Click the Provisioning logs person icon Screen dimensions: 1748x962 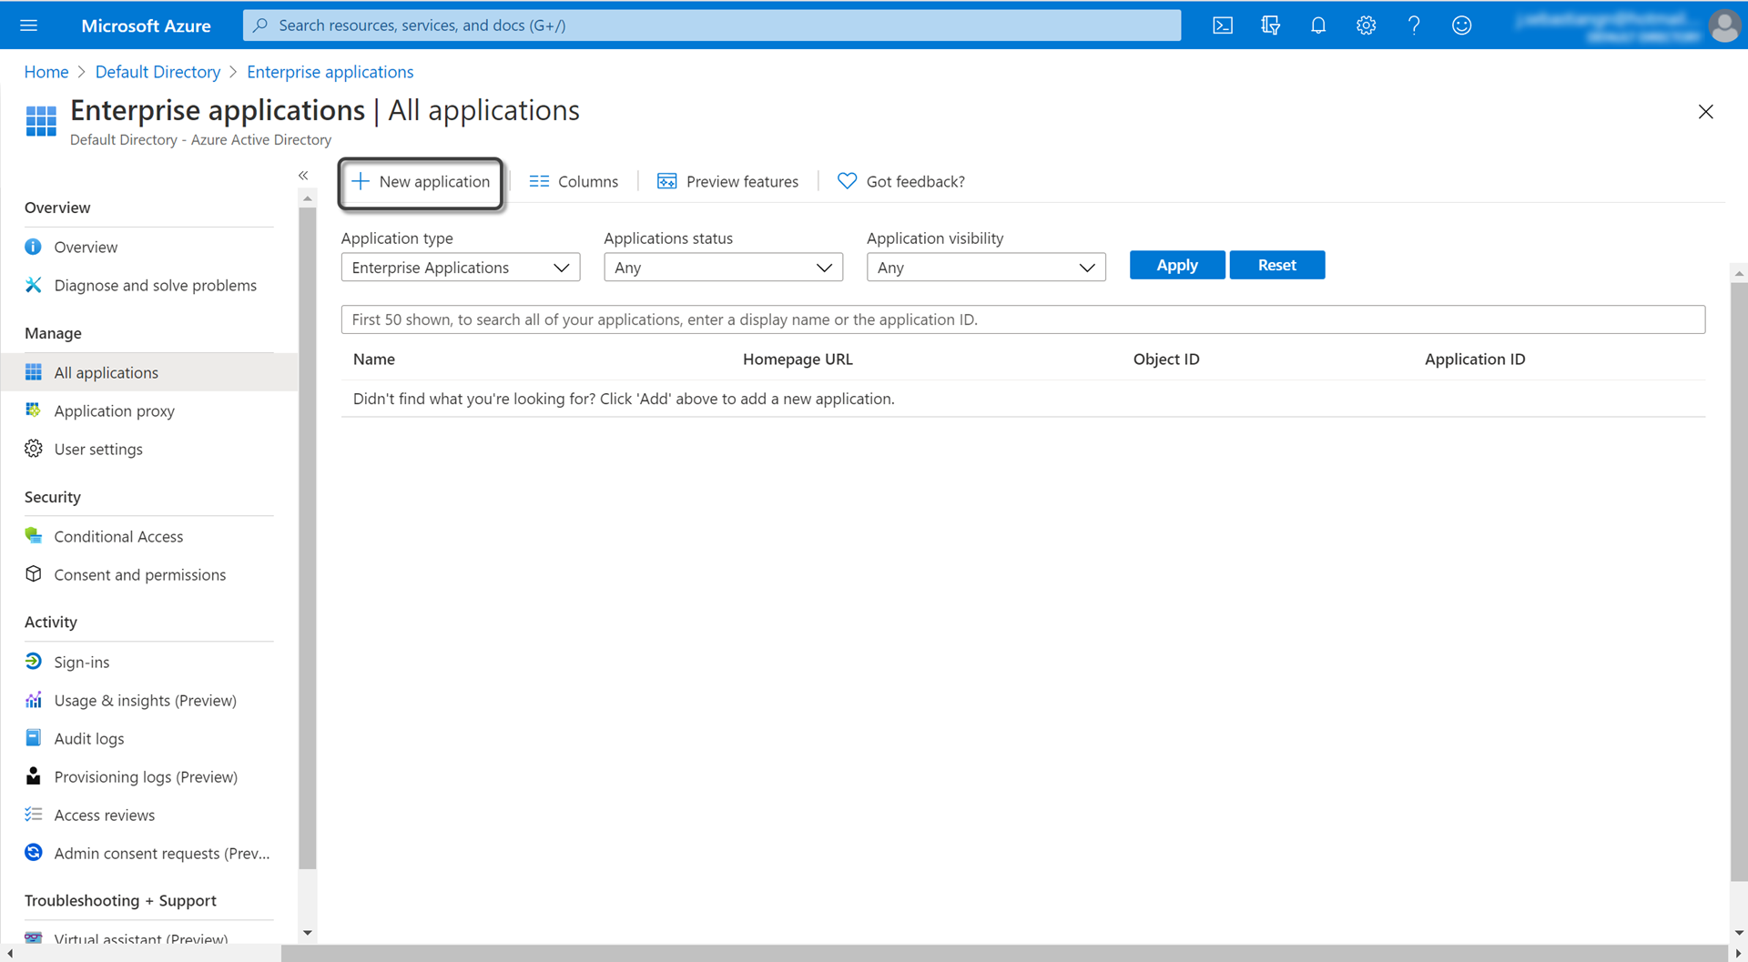(34, 776)
